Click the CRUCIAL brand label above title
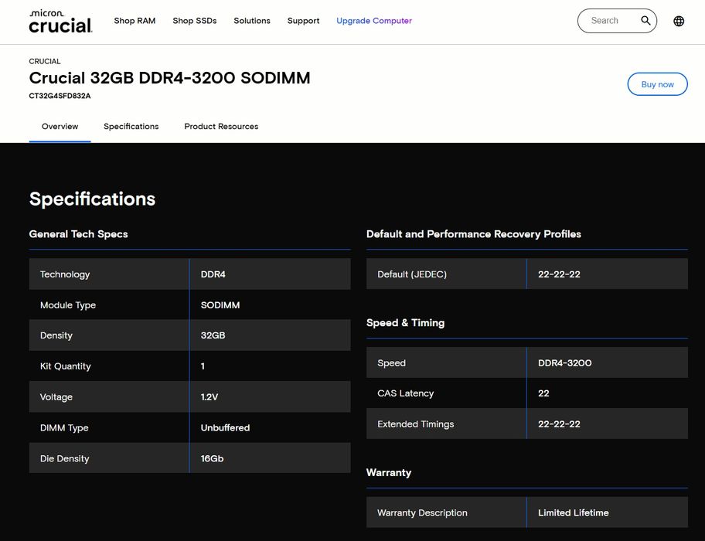 coord(45,61)
